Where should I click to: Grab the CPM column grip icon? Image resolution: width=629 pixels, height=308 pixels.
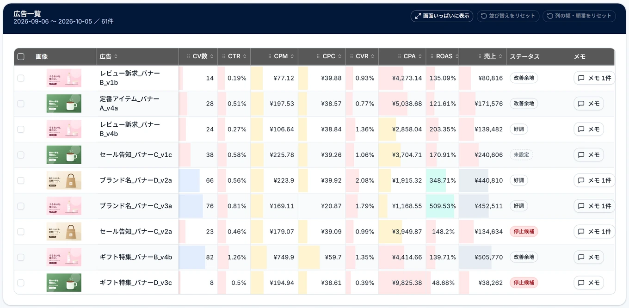coord(270,56)
